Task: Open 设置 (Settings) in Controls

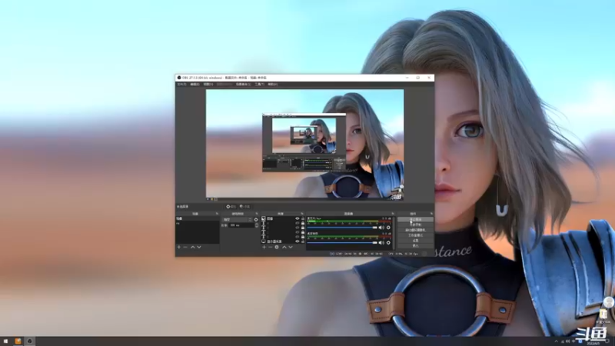Action: click(415, 241)
